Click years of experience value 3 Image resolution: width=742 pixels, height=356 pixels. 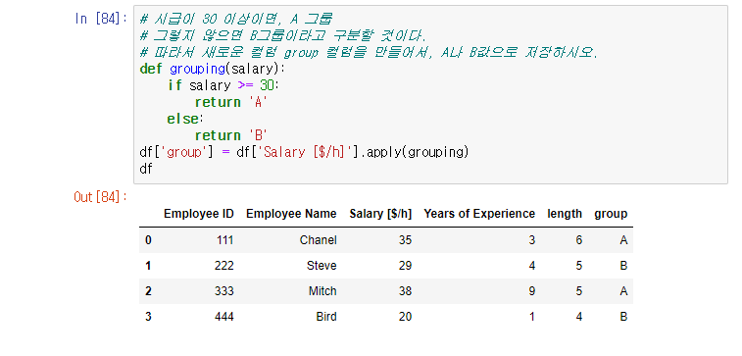pyautogui.click(x=532, y=240)
